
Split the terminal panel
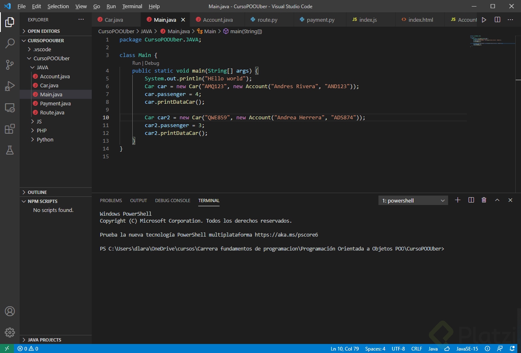(x=471, y=200)
